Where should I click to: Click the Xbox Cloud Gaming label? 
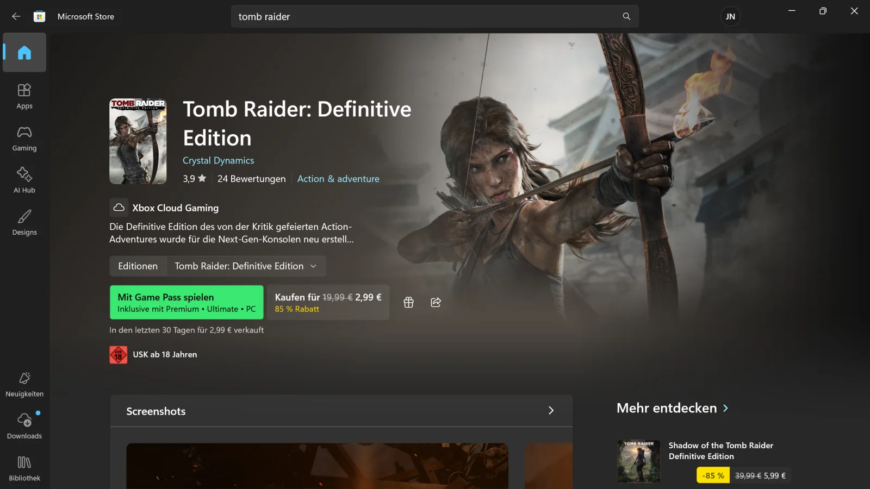(x=176, y=208)
